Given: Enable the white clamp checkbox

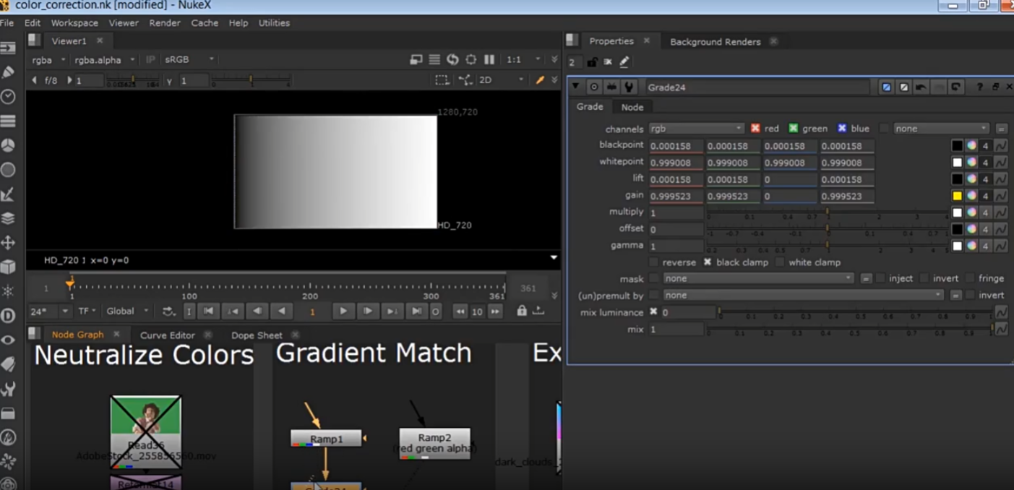Looking at the screenshot, I should tap(780, 262).
